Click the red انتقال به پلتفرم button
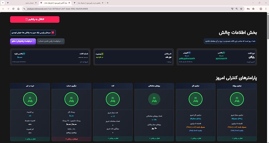Screen dimensions: 269x143 [x=35, y=19]
